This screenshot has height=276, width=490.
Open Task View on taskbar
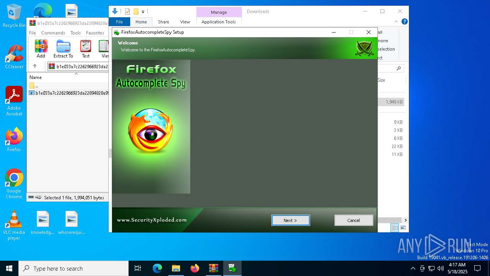pyautogui.click(x=138, y=268)
